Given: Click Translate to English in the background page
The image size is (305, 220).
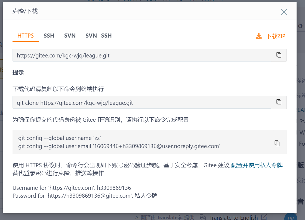Looking at the screenshot, I should (233, 217).
